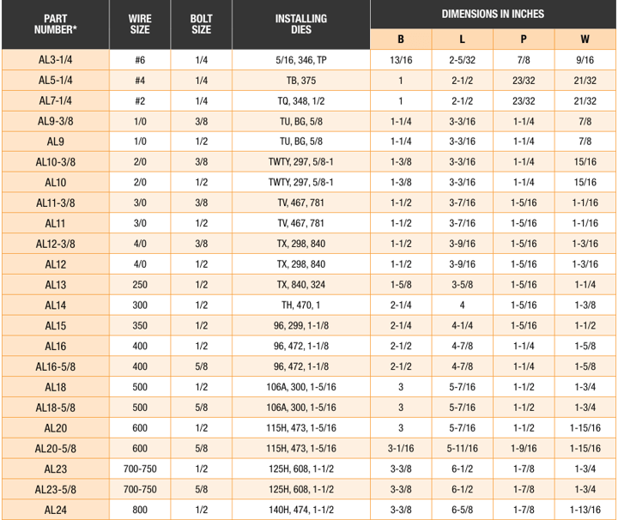Select the AL24 part number cell
Image resolution: width=618 pixels, height=520 pixels.
[x=56, y=510]
